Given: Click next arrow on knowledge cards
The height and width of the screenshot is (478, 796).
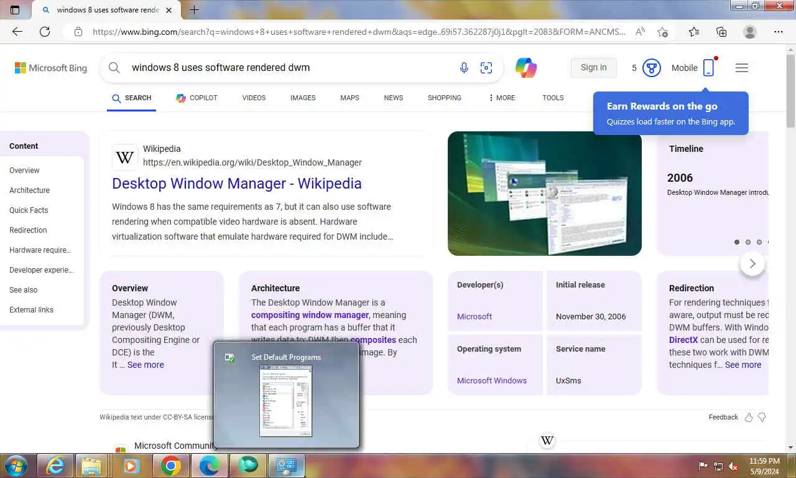Looking at the screenshot, I should 752,263.
